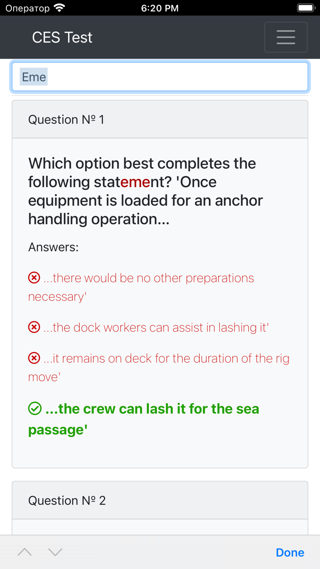Click the red cross icon for dock workers answer

(34, 327)
